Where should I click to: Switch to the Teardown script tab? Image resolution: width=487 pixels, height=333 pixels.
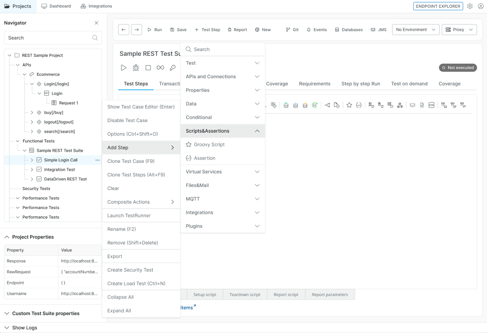click(244, 294)
